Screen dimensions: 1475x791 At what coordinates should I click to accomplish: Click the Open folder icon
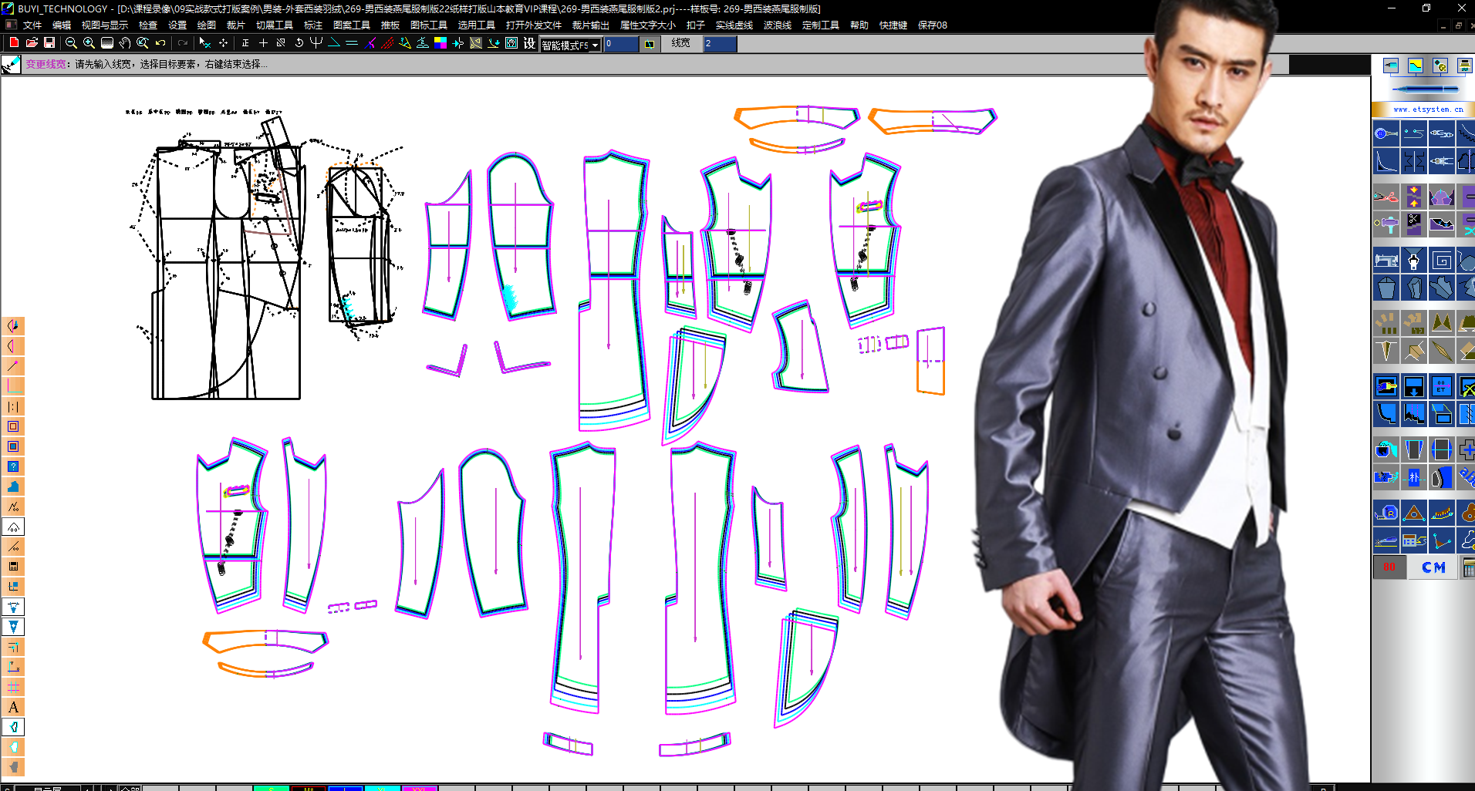[32, 42]
